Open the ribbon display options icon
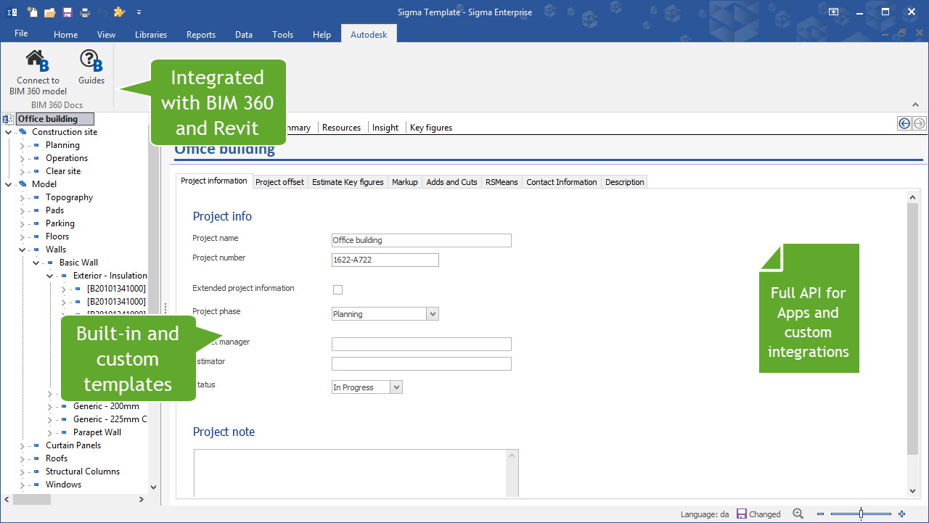929x523 pixels. [x=834, y=12]
